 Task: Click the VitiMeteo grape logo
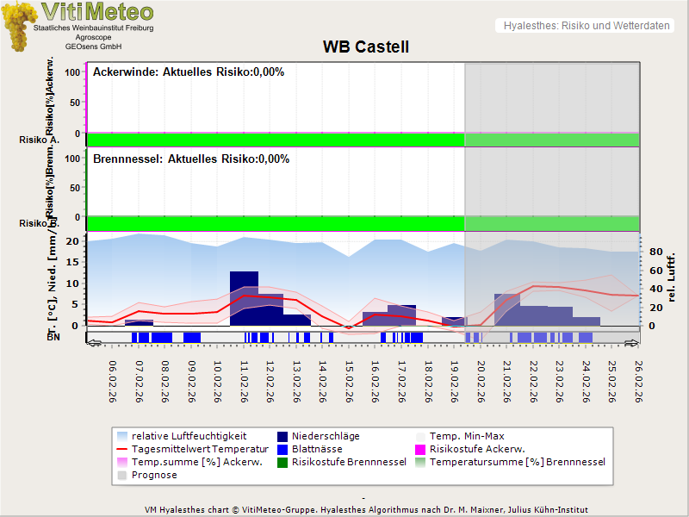[17, 26]
